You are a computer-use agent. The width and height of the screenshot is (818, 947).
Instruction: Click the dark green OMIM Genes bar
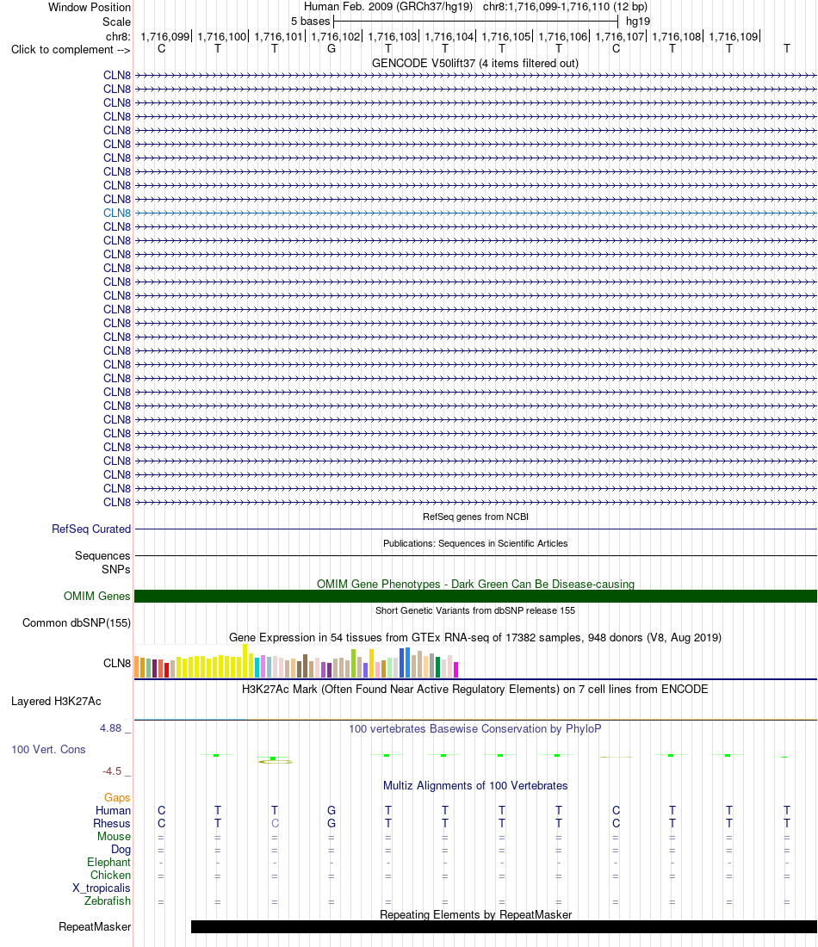(475, 596)
